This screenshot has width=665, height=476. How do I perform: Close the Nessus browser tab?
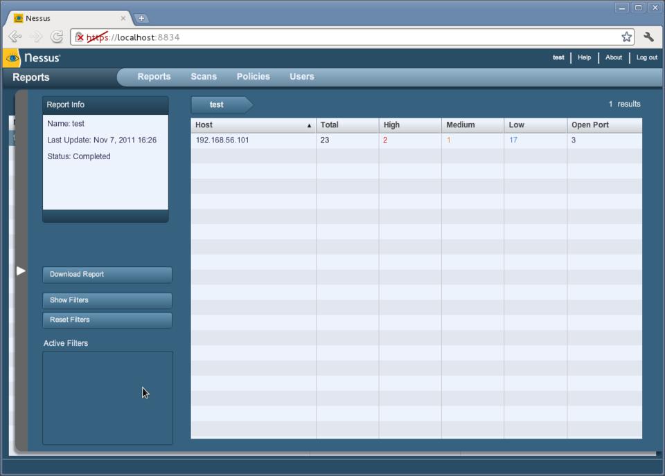123,19
